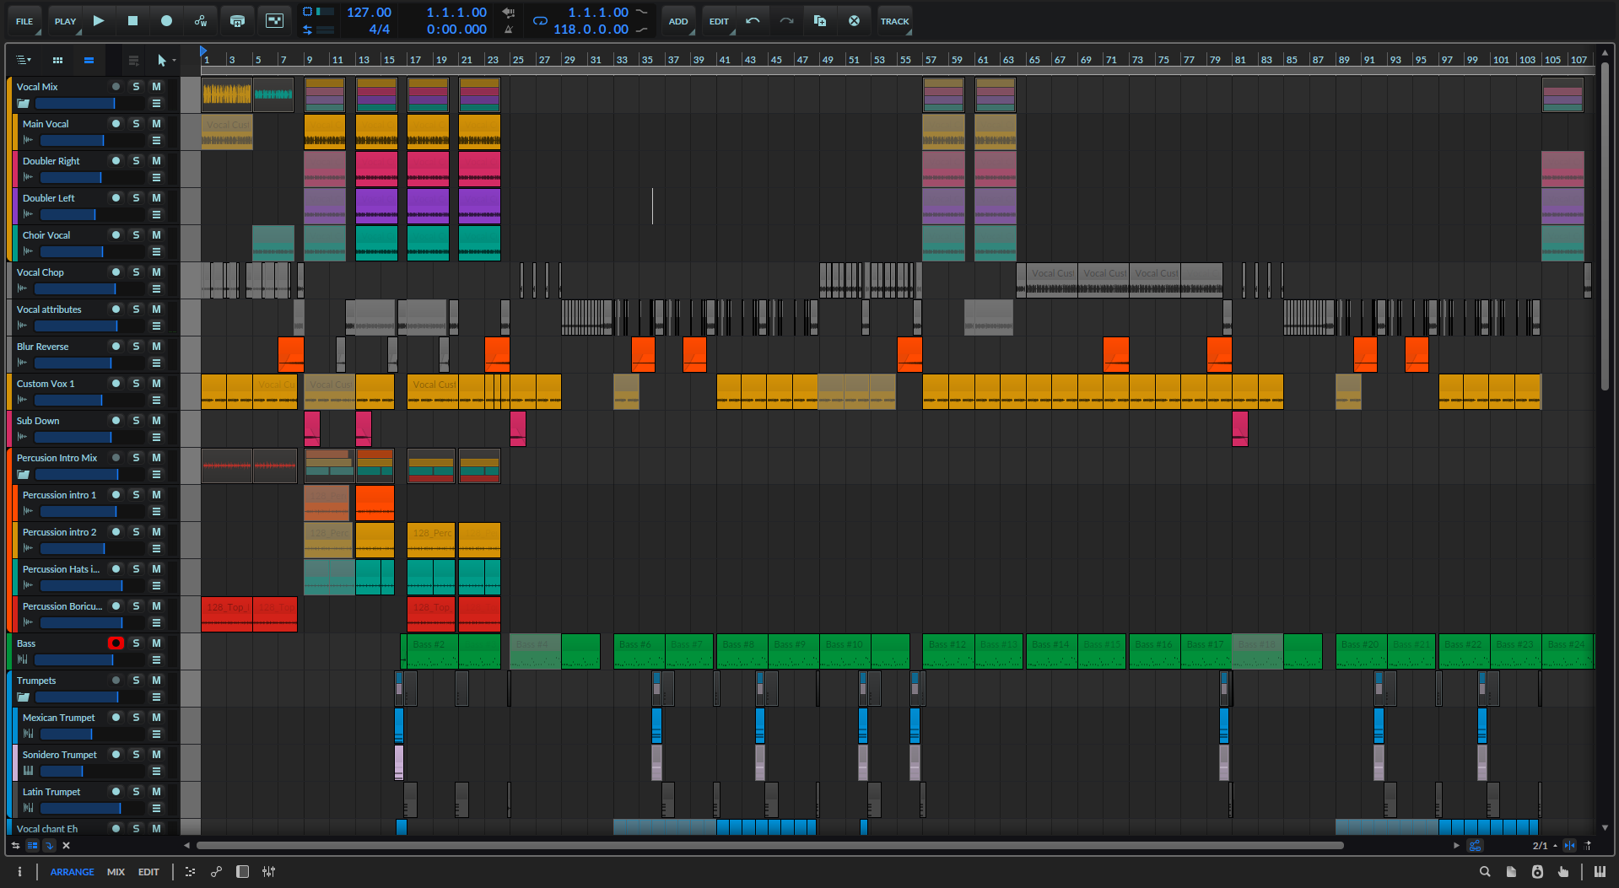Arm record on Choir Vocal track

point(116,235)
